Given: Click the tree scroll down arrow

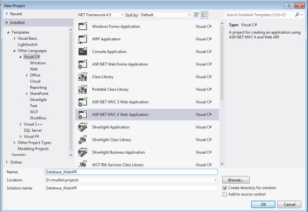Looking at the screenshot, I should click(71, 156).
